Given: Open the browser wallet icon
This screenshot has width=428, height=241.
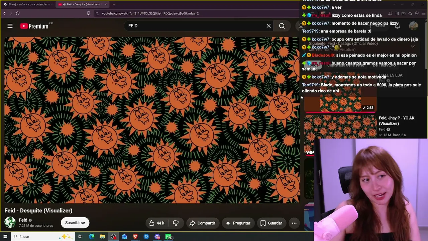Looking at the screenshot, I should tap(403, 13).
